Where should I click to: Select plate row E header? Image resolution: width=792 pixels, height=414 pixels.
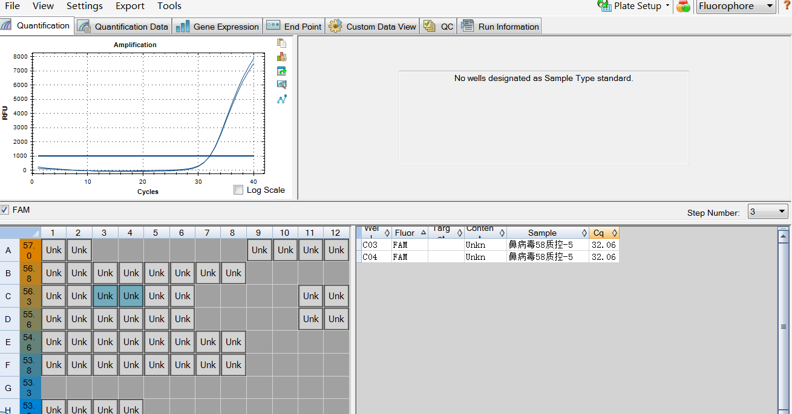point(8,342)
